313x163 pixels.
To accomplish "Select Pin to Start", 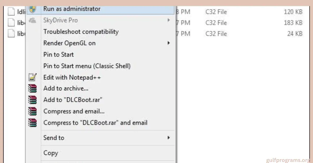I will 58,55.
